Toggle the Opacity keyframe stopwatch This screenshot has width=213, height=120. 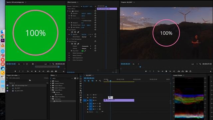tap(72, 34)
